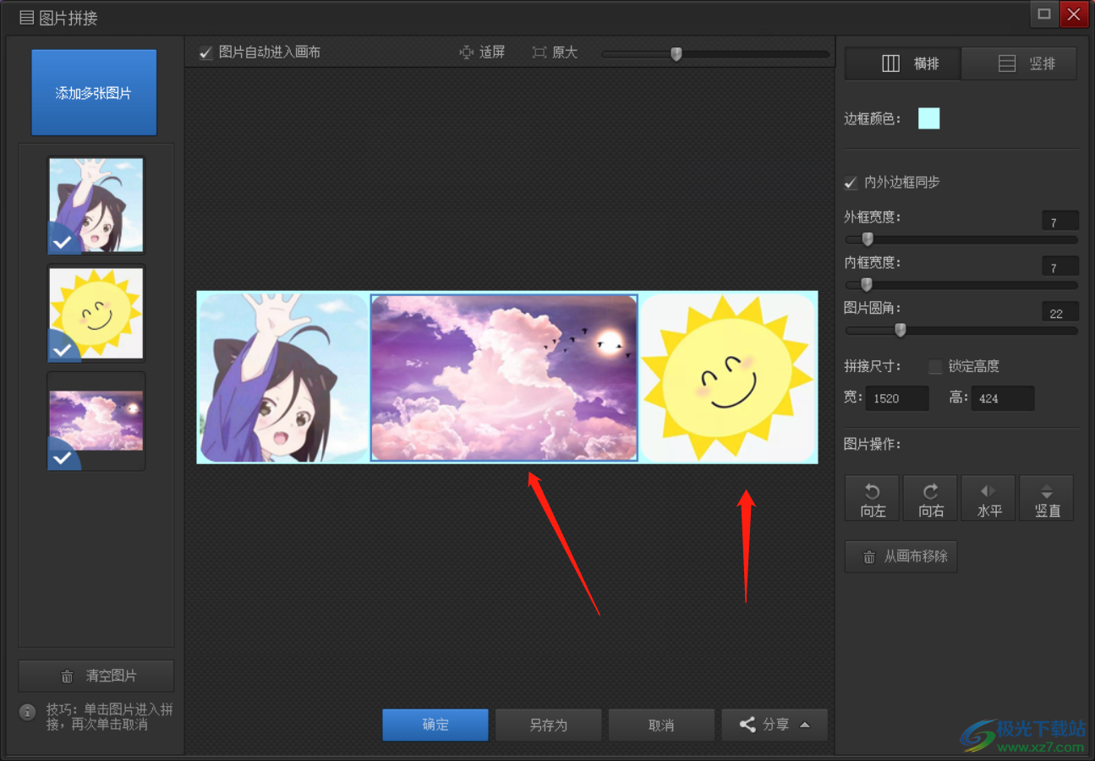Screen dimensions: 1095x761
Task: Switch to 横排 horizontal layout tab
Action: click(x=903, y=63)
